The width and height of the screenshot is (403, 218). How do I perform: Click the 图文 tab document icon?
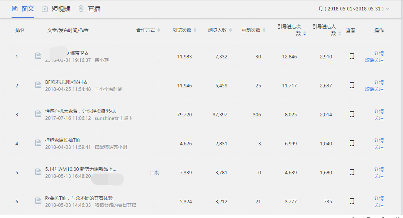point(15,9)
